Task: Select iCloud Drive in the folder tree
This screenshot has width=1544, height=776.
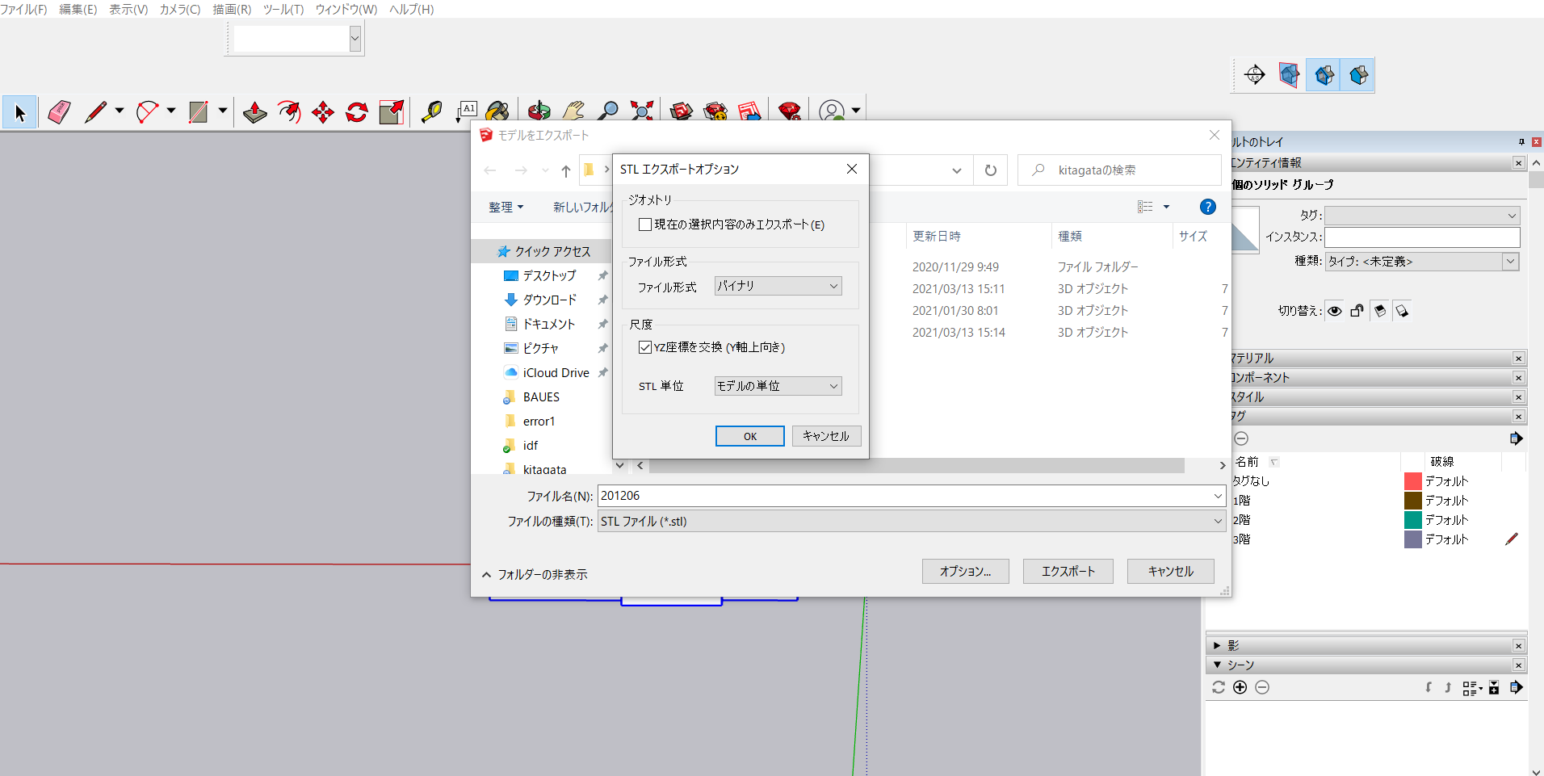Action: point(556,373)
